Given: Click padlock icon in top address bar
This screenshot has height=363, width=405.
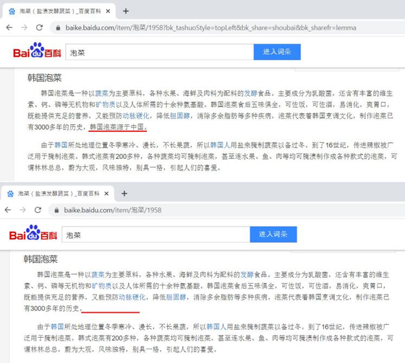Looking at the screenshot, I should (x=58, y=28).
